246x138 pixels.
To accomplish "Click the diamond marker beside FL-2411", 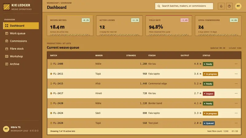I will pyautogui.click(x=51, y=74).
